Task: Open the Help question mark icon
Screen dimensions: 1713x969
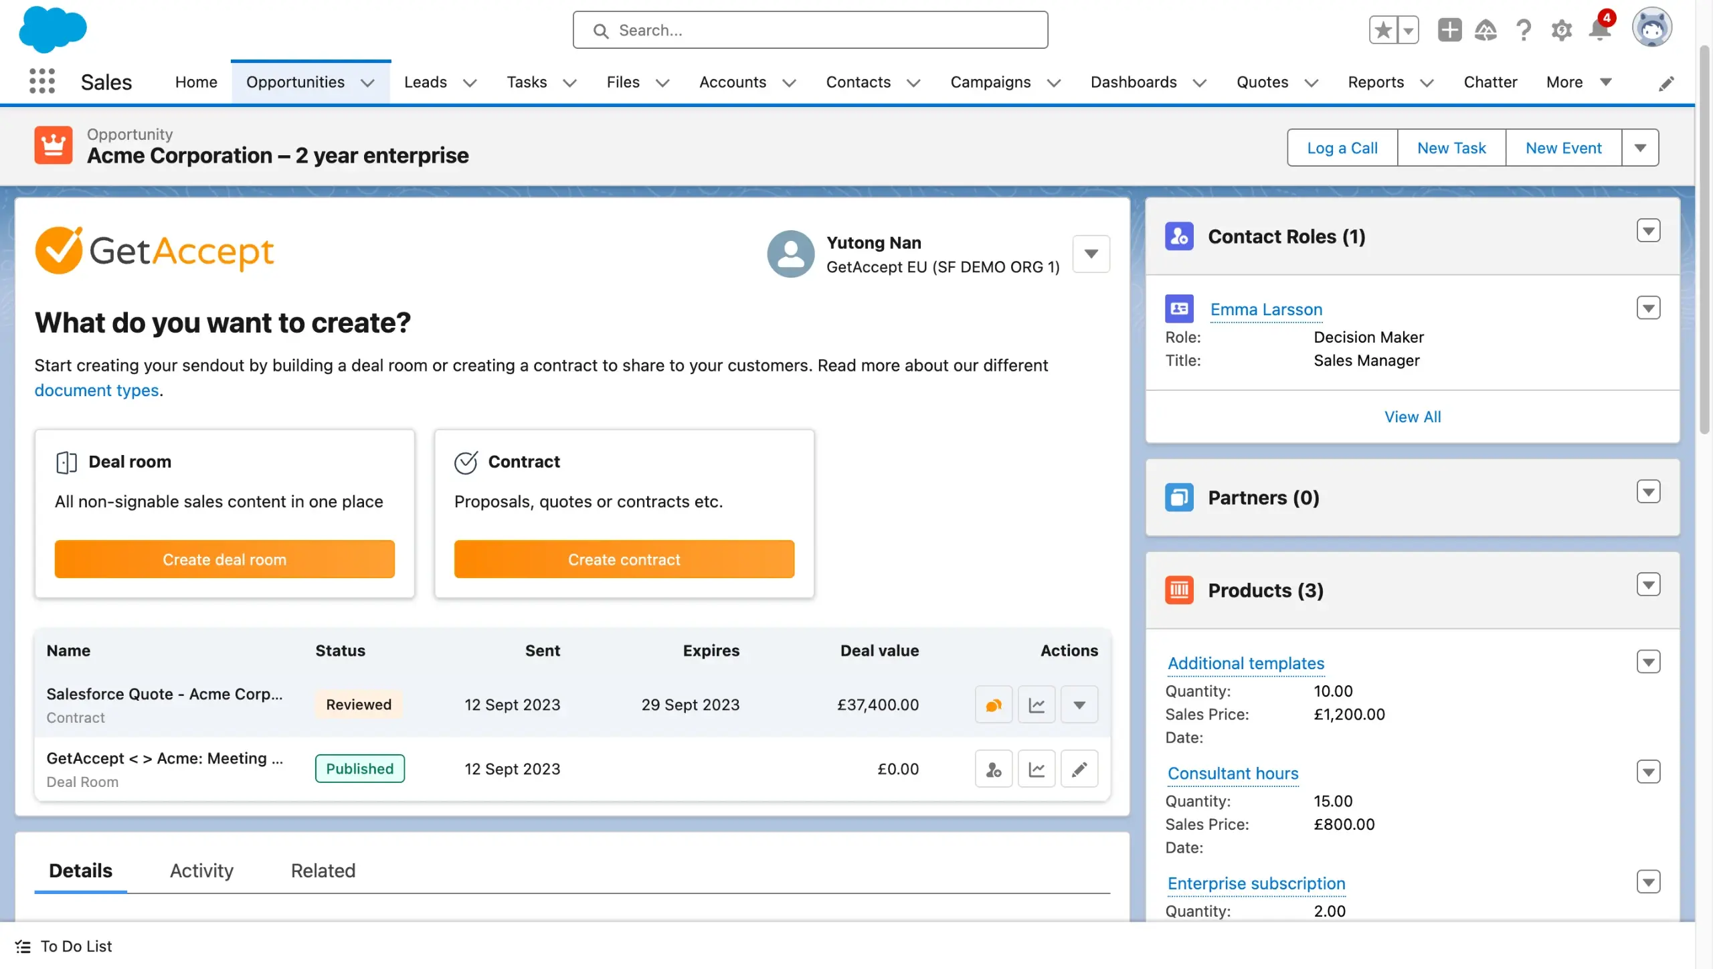Action: pyautogui.click(x=1524, y=30)
